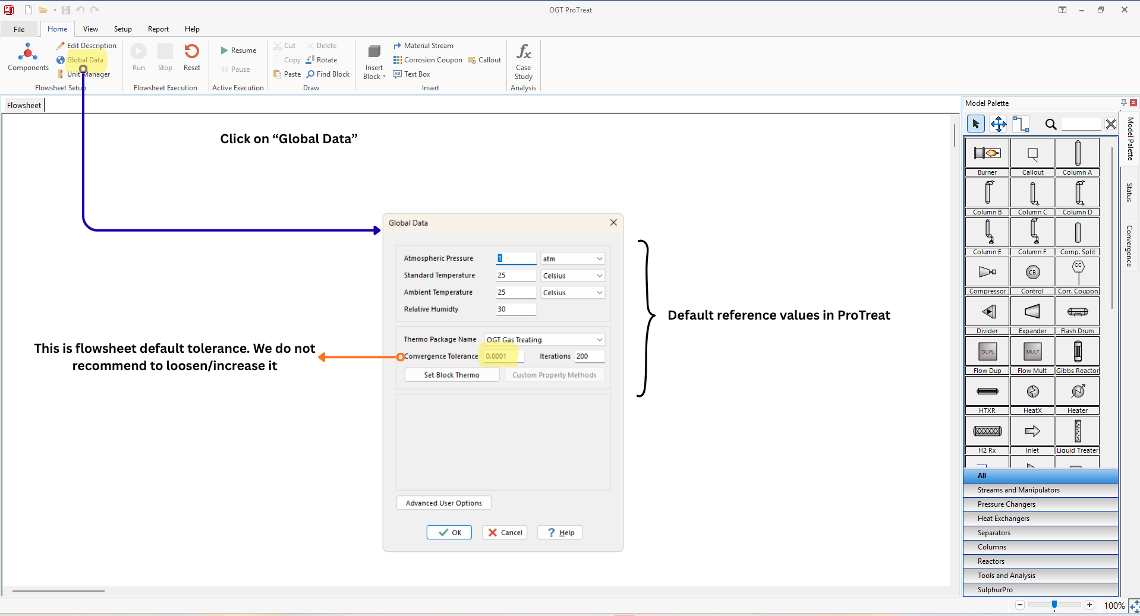The width and height of the screenshot is (1140, 616).
Task: Select the Flash Drum block icon
Action: pyautogui.click(x=1077, y=315)
